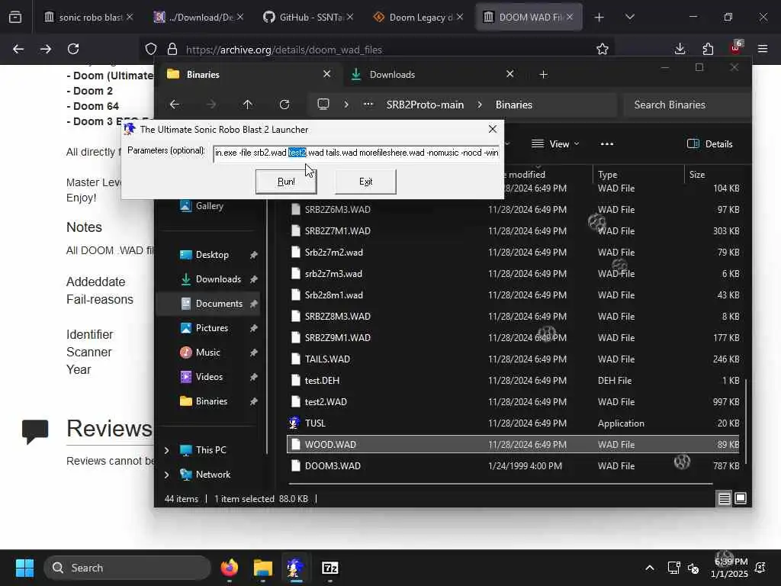Open the SRB2Proto-main breadcrumb folder
Viewport: 781px width, 586px height.
(425, 105)
